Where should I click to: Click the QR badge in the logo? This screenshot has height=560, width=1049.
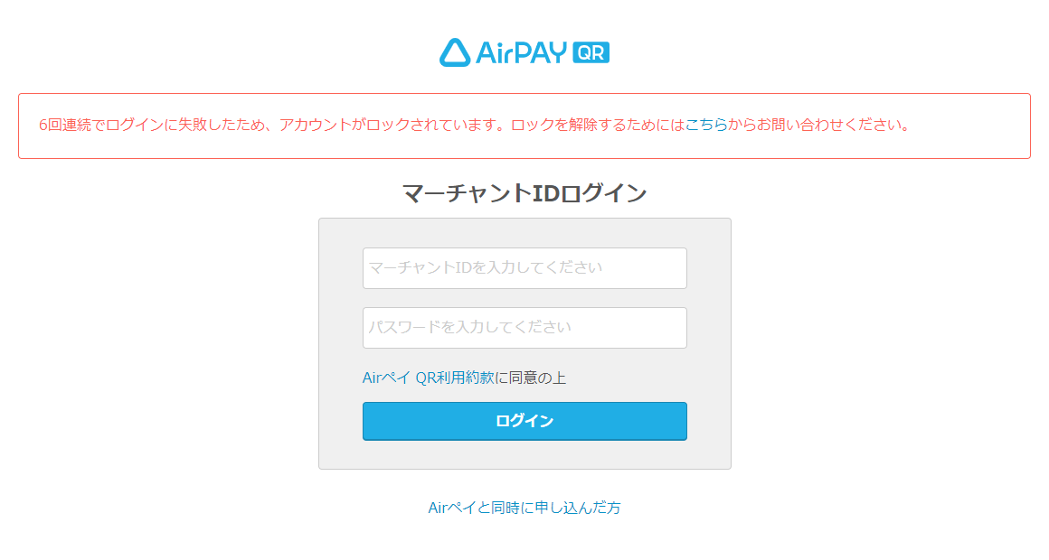point(591,52)
